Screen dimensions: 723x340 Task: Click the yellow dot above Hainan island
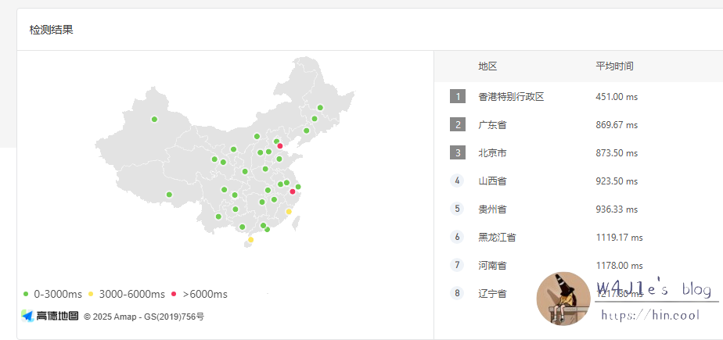tap(251, 240)
